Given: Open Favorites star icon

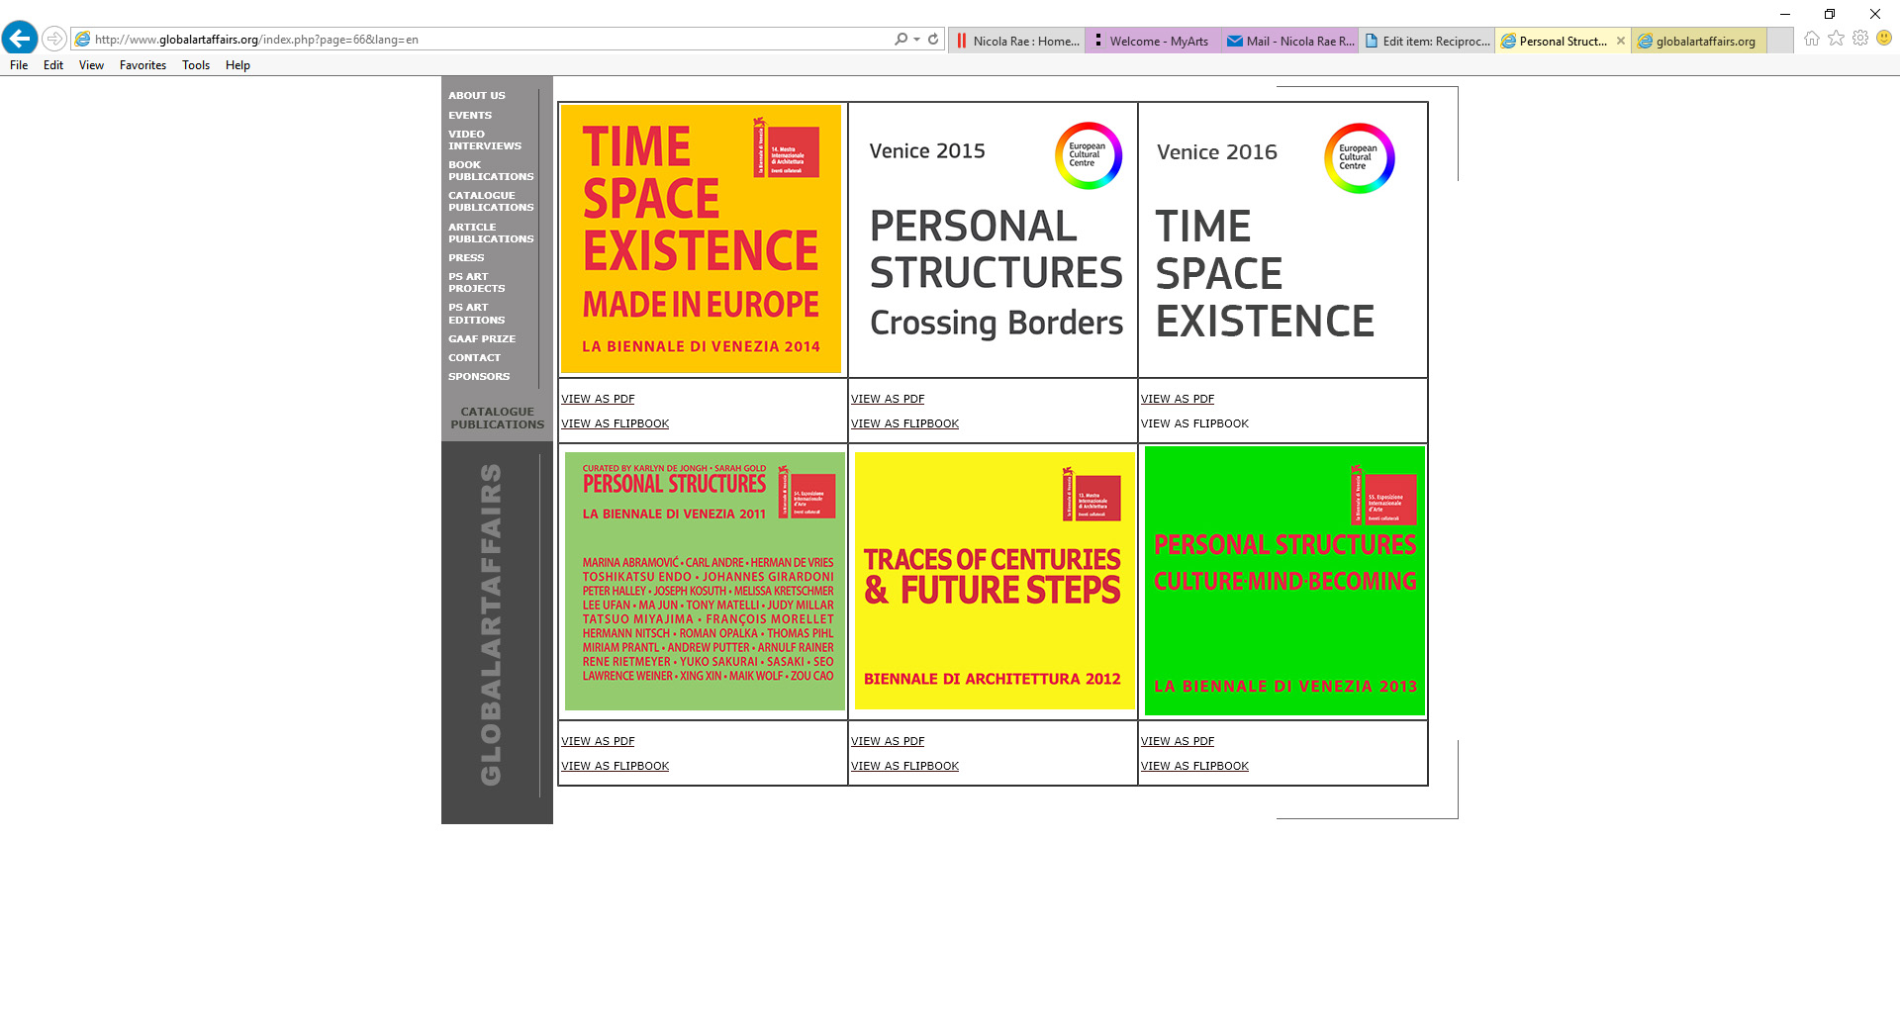Looking at the screenshot, I should (1836, 39).
